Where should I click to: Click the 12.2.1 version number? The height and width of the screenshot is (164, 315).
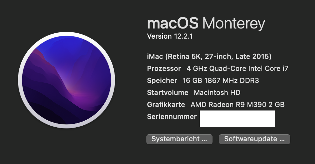183,36
